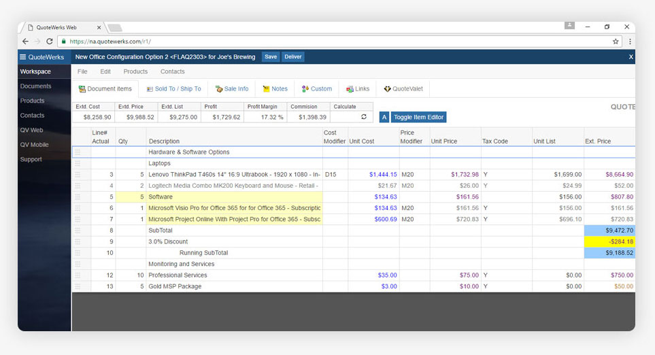Switch to QuoteValet tab
The image size is (655, 355).
pos(403,89)
